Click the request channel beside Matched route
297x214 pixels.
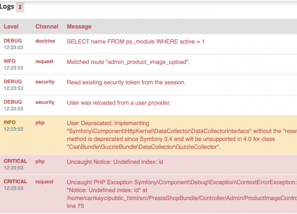(x=45, y=62)
